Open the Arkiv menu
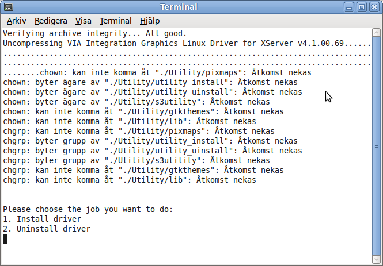The height and width of the screenshot is (266, 383). coord(16,21)
